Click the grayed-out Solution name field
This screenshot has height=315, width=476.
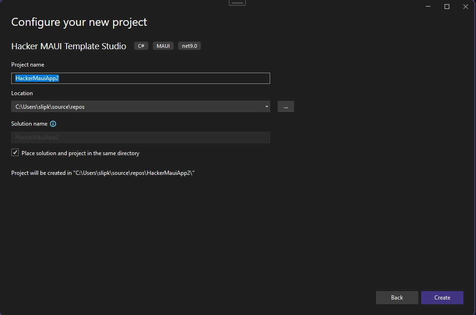click(x=141, y=137)
